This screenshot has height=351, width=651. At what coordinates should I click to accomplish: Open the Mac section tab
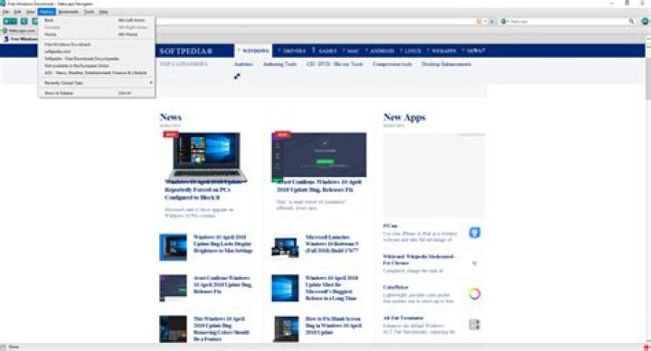click(x=351, y=51)
